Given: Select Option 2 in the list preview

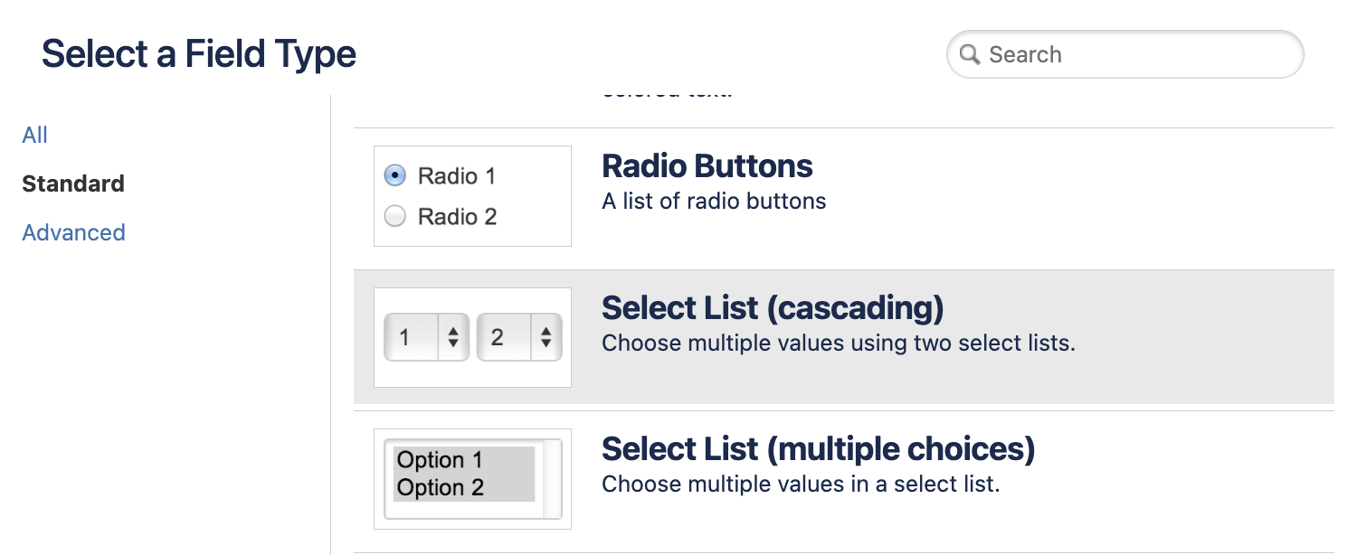Looking at the screenshot, I should (441, 488).
